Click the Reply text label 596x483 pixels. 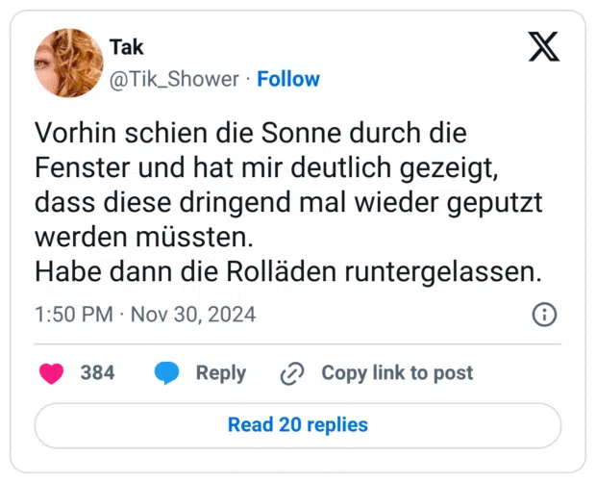[220, 373]
